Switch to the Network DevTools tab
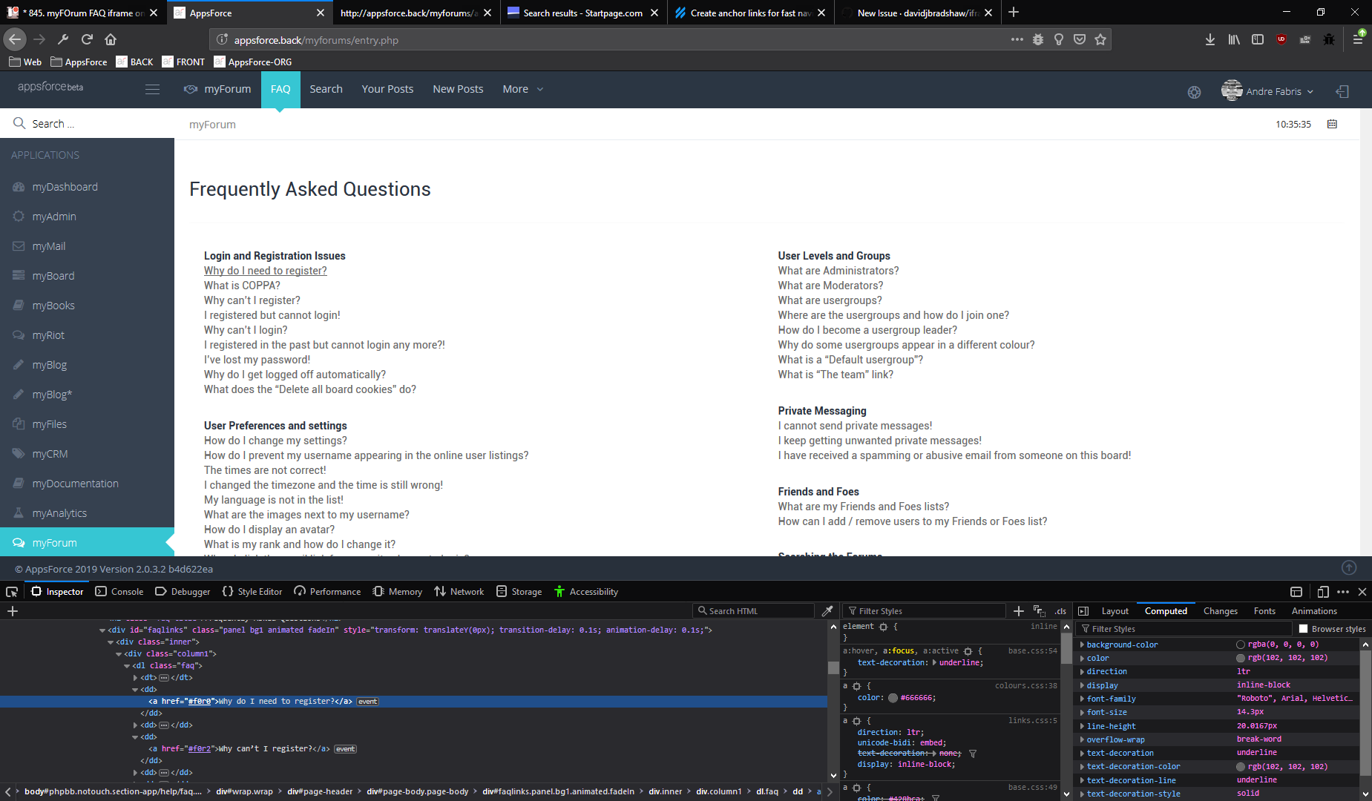 click(x=459, y=592)
